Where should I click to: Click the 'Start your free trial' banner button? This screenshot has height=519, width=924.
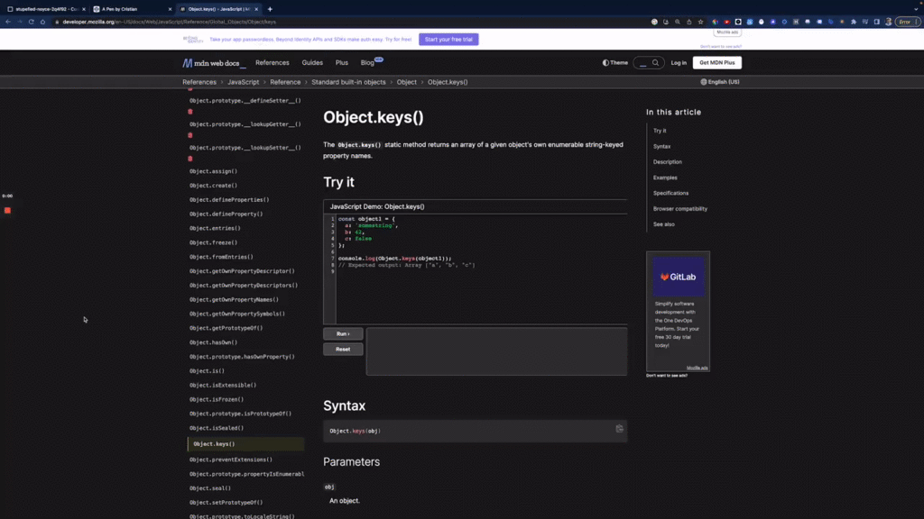pyautogui.click(x=448, y=38)
